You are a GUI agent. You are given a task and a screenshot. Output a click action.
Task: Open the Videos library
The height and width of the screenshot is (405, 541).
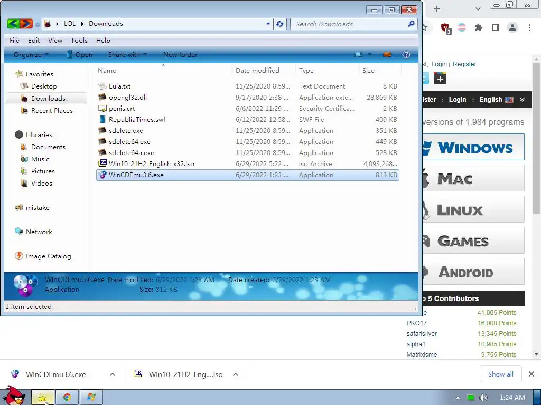point(41,183)
